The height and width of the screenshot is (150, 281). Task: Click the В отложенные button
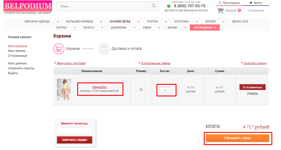point(252,87)
